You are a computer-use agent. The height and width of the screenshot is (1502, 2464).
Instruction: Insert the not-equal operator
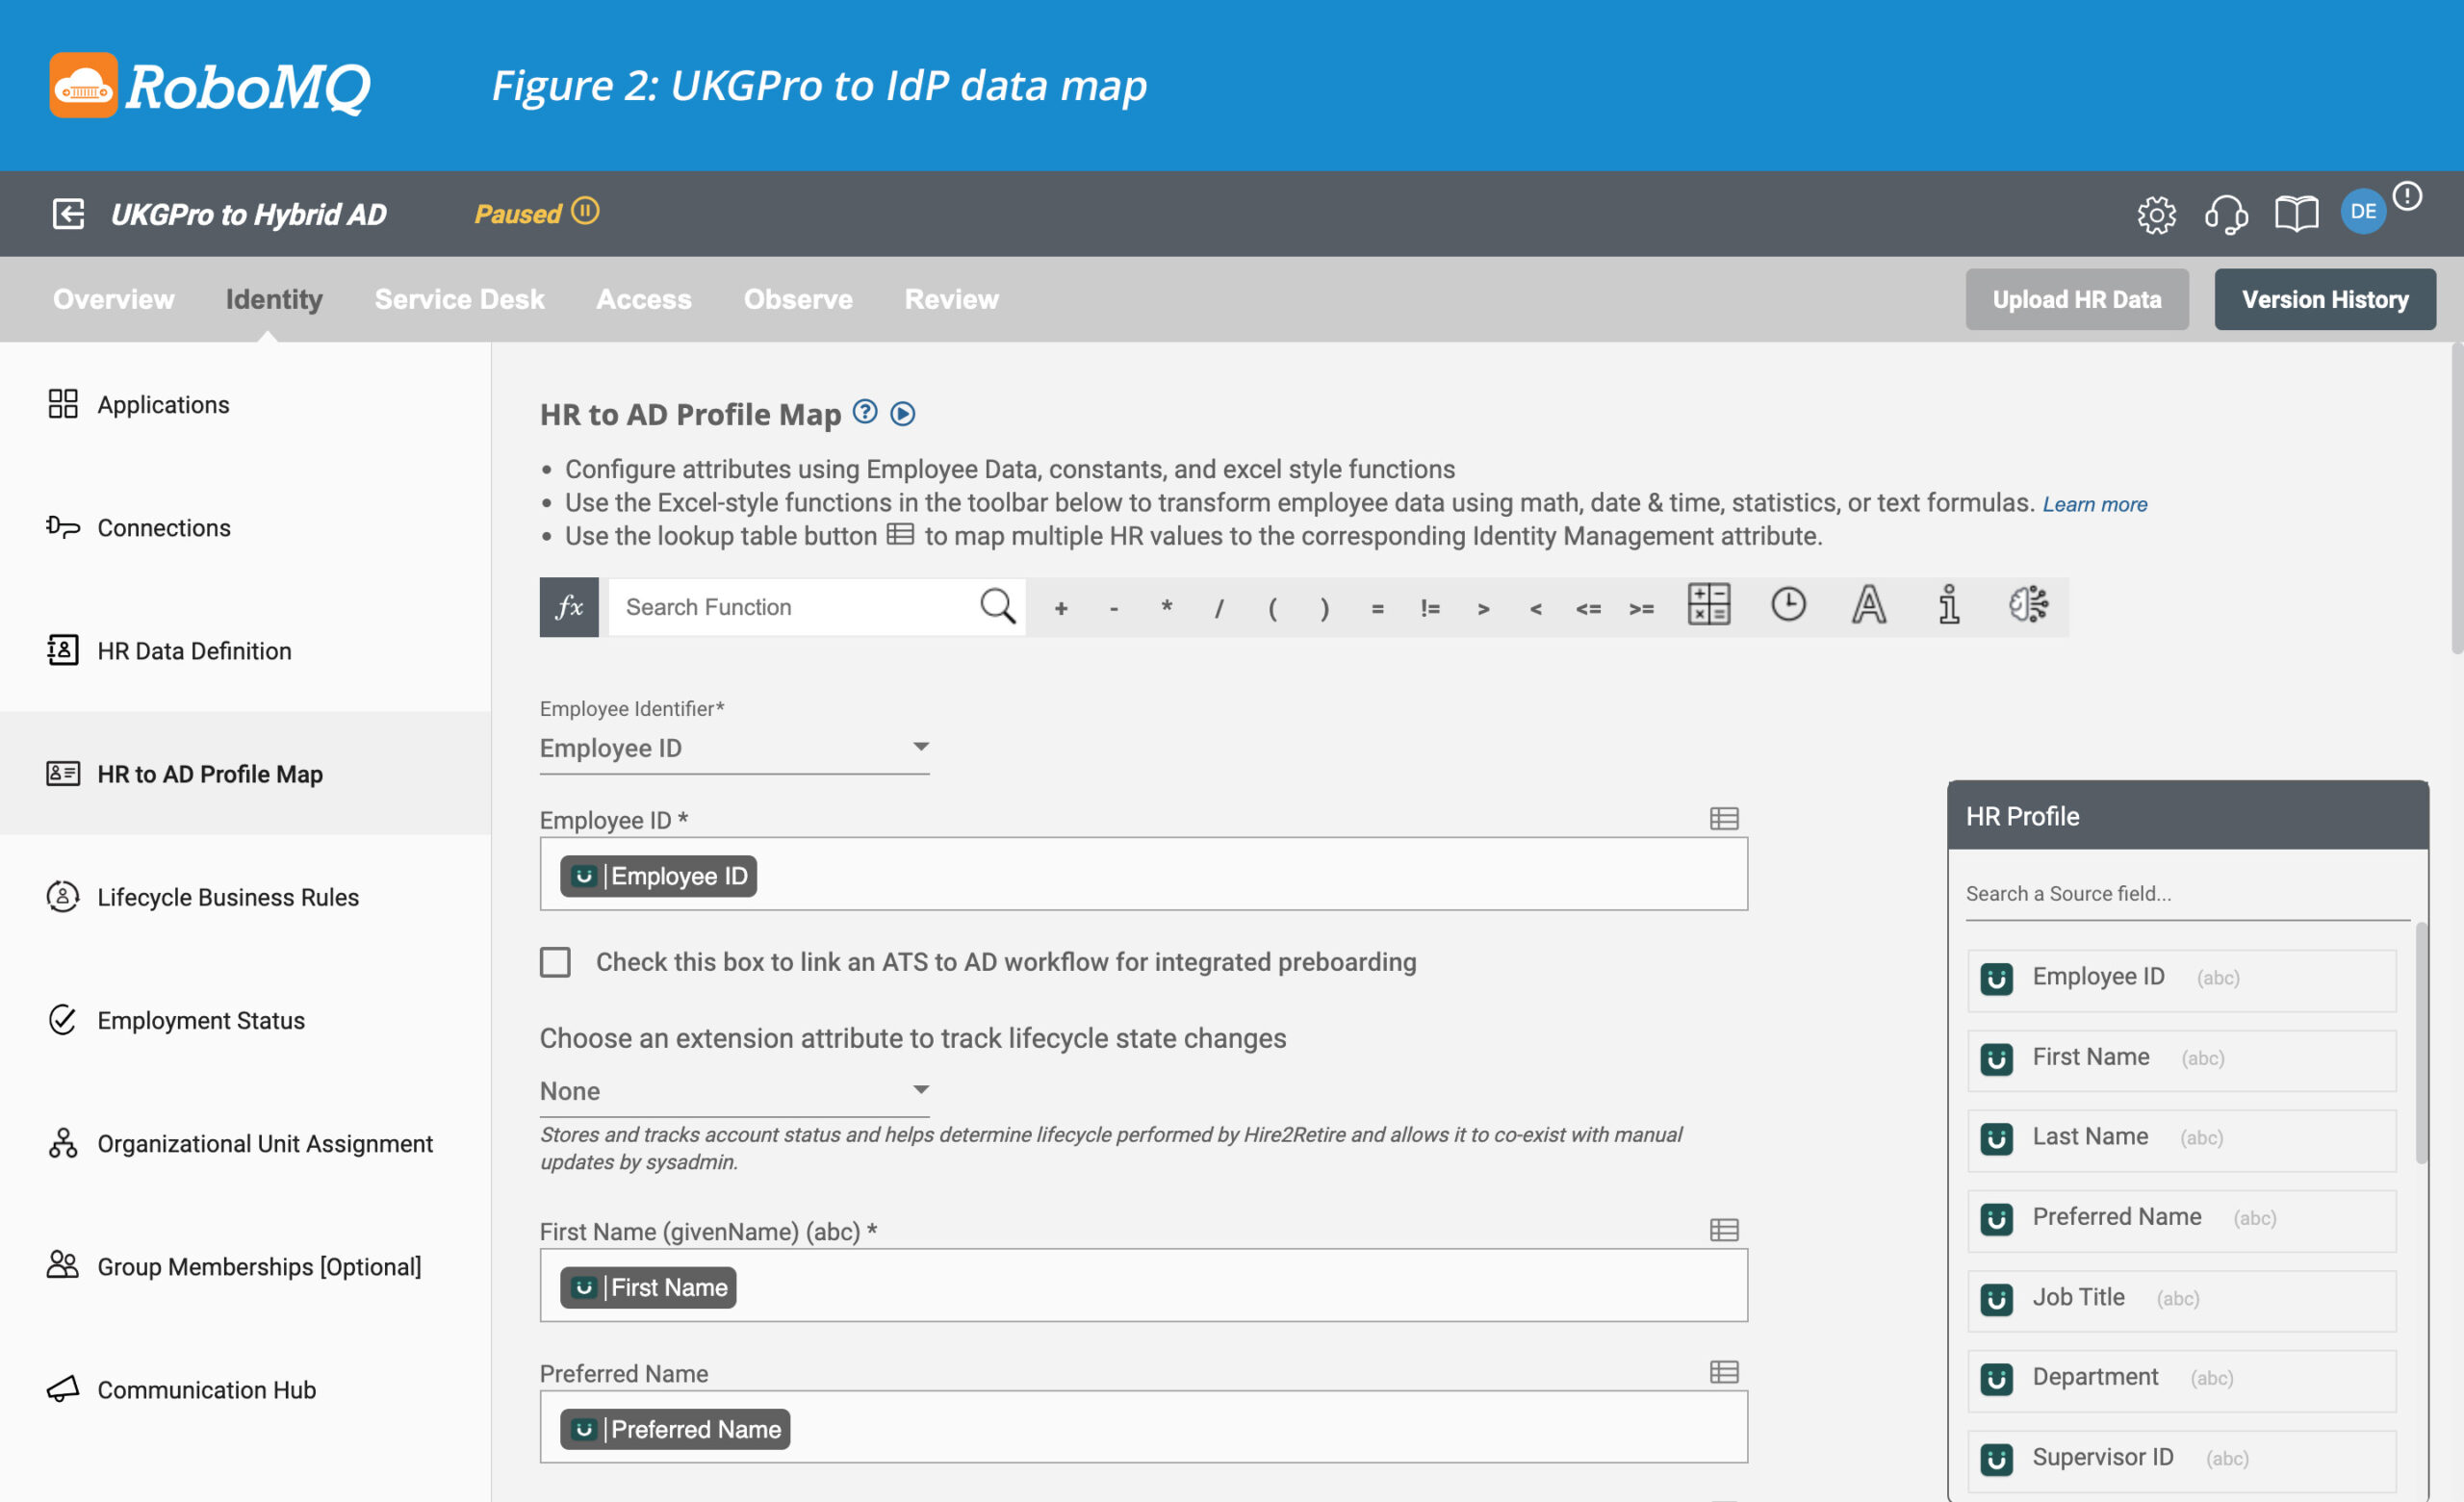(1431, 608)
